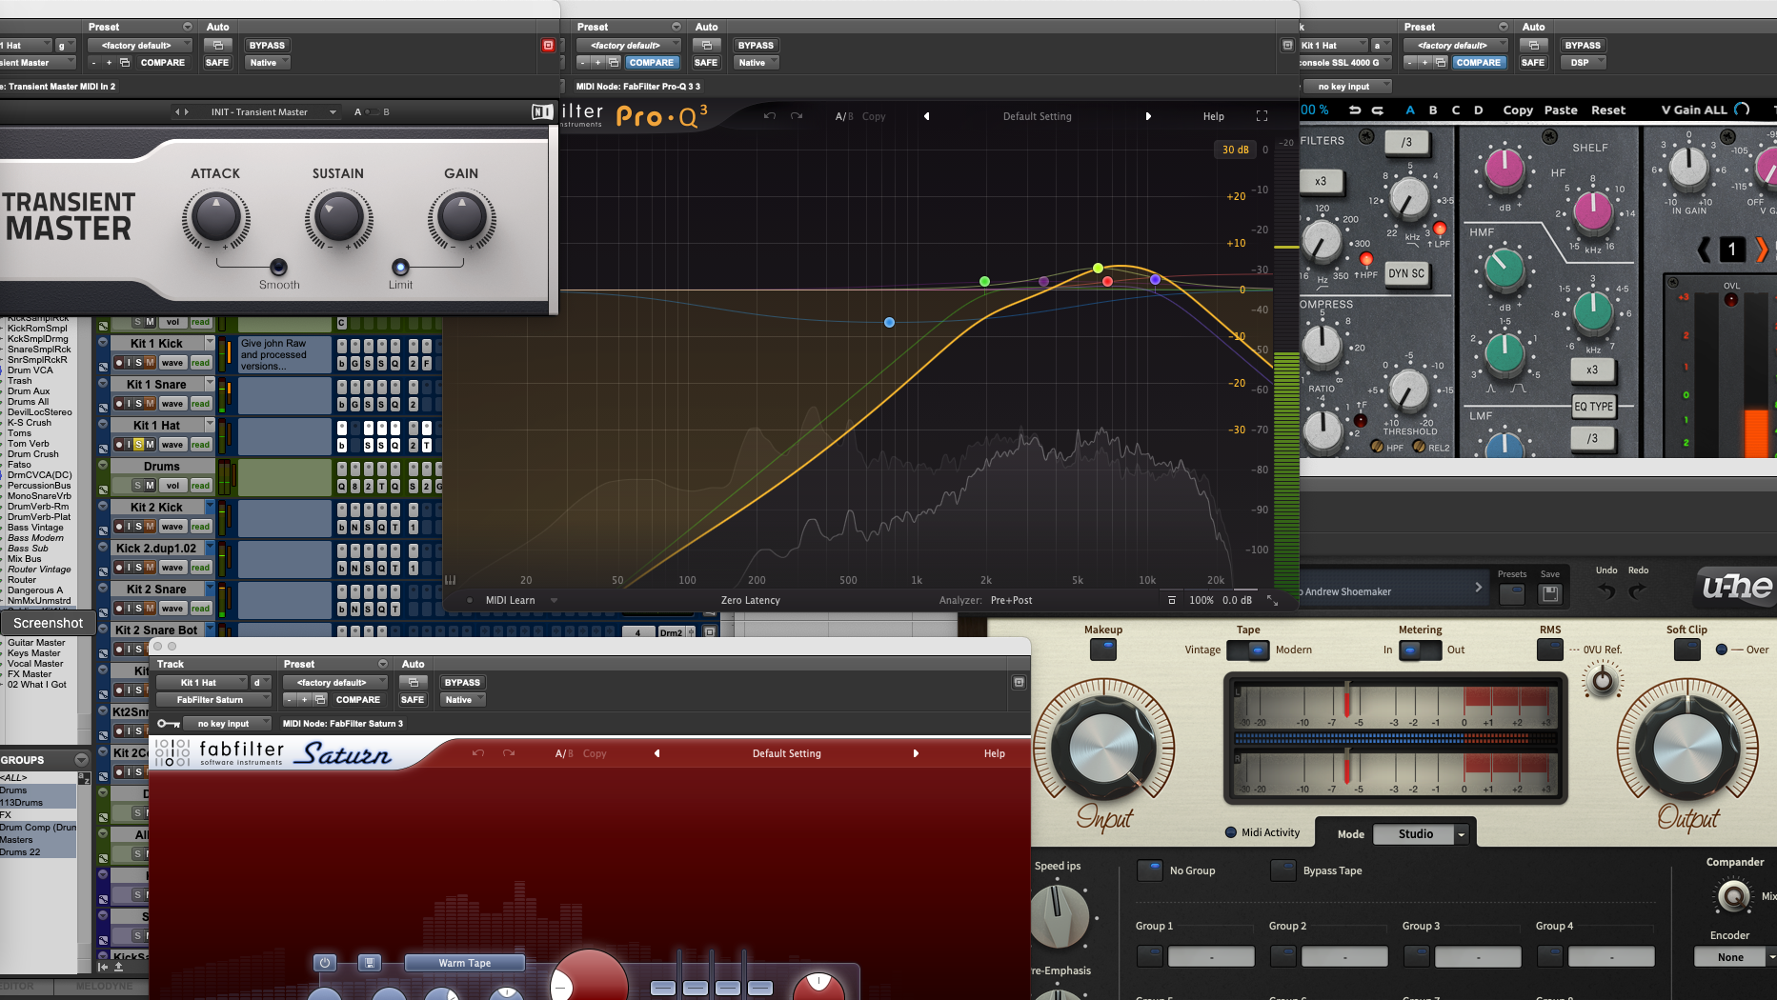
Task: Toggle the Tape Vintage/Modern switch
Action: tap(1248, 650)
